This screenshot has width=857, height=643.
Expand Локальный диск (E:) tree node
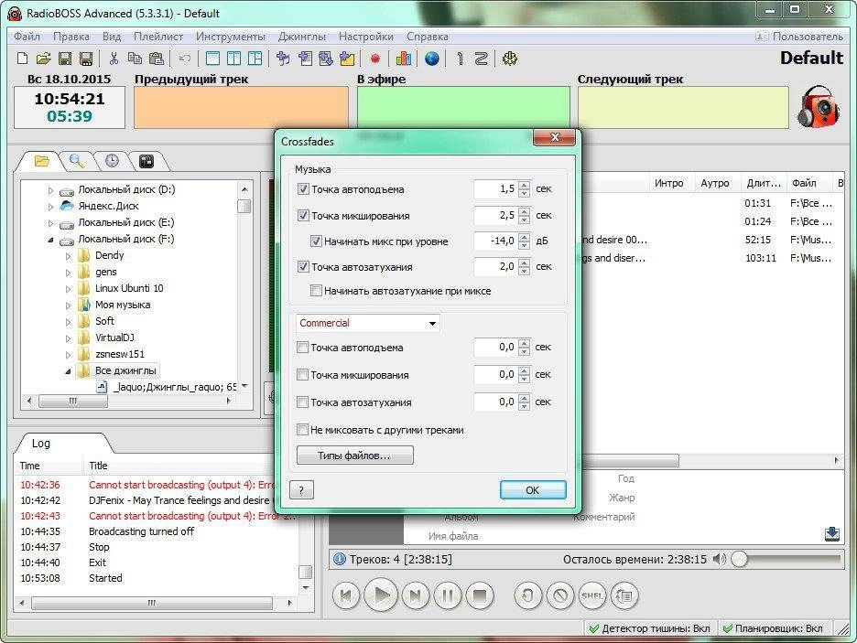tap(51, 223)
